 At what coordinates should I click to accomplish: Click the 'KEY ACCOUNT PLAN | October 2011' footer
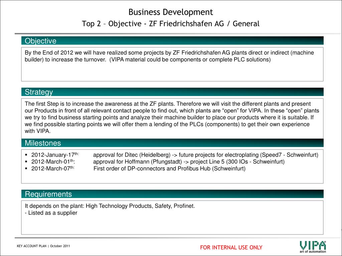(x=43, y=246)
